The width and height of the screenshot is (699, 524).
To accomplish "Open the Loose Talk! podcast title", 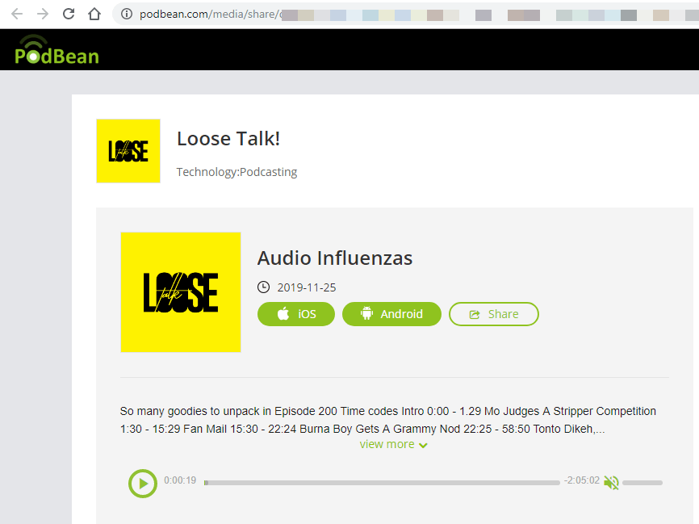I will click(228, 139).
